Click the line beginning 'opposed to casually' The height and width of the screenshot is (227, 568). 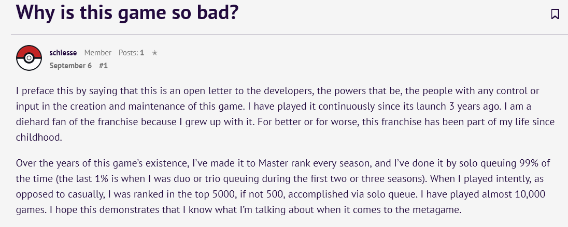click(281, 195)
